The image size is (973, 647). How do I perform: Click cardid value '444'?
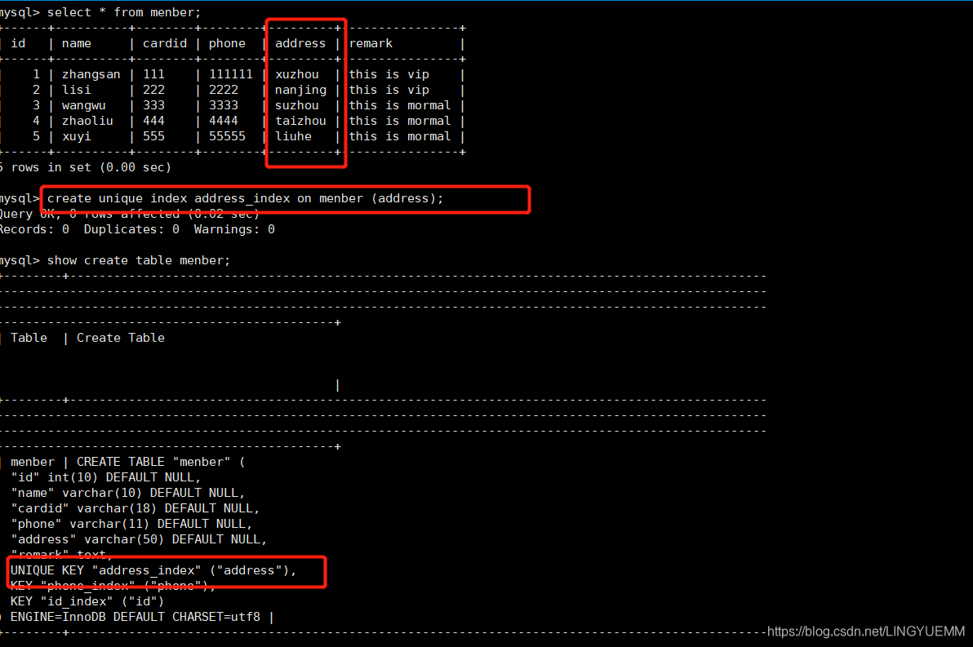tap(153, 121)
